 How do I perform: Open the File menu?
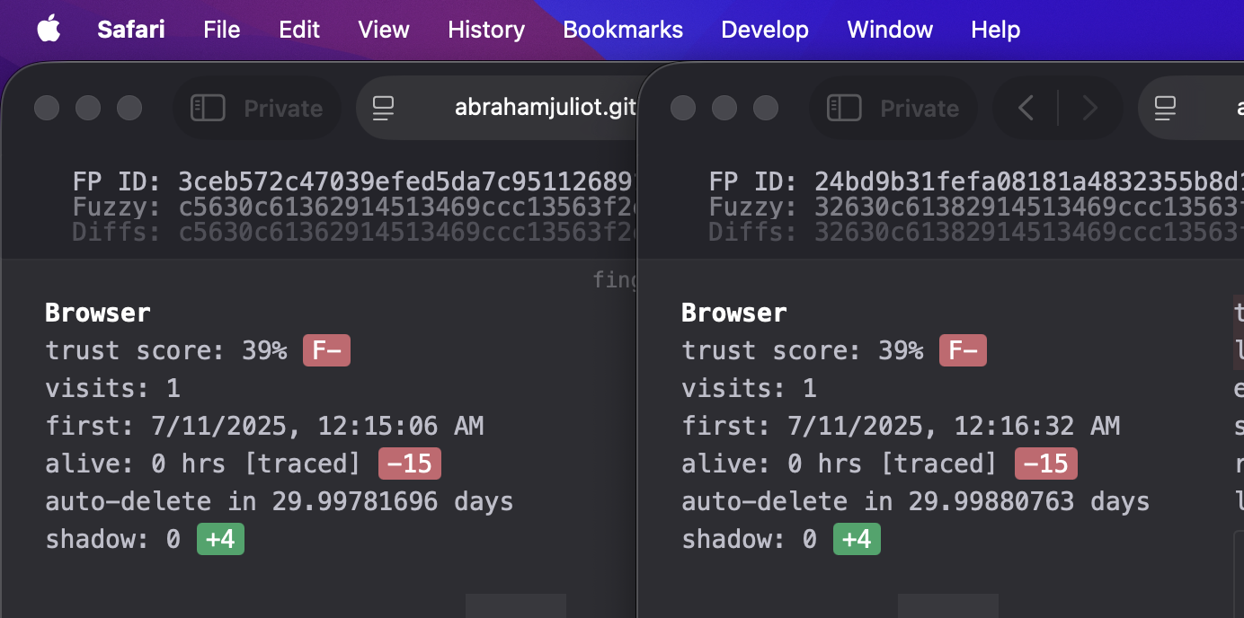pyautogui.click(x=222, y=30)
